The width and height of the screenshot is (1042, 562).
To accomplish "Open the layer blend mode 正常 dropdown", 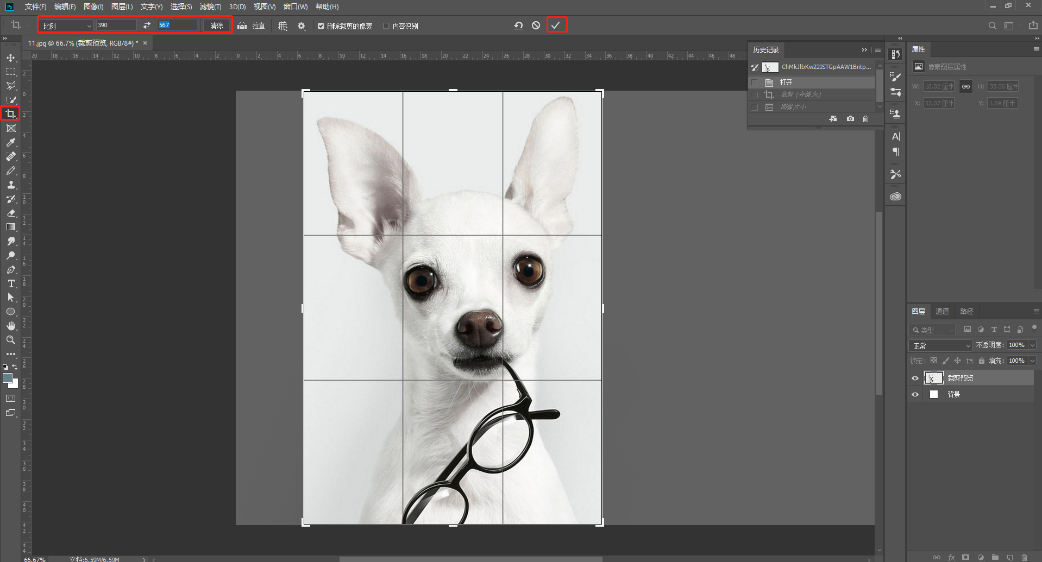I will click(x=940, y=346).
